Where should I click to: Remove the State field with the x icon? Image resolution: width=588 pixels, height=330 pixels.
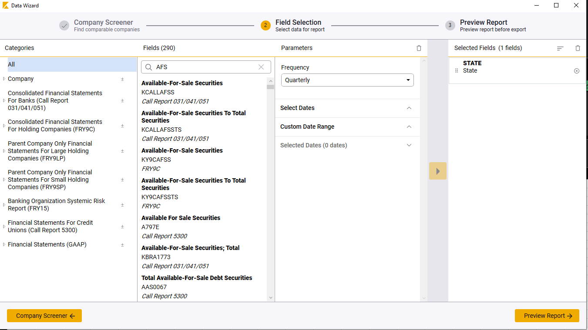[577, 70]
